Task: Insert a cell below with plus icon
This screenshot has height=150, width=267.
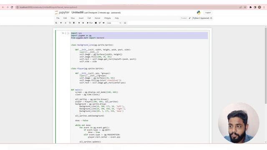Action: pyautogui.click(x=61, y=23)
